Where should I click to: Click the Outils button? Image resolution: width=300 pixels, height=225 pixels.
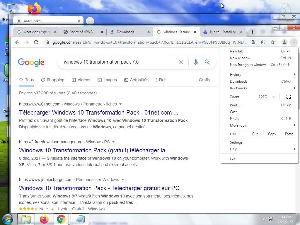[204, 80]
